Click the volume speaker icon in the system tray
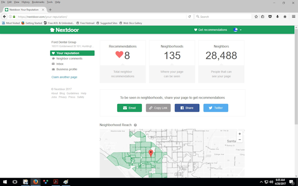This screenshot has width=298, height=186. pyautogui.click(x=271, y=182)
